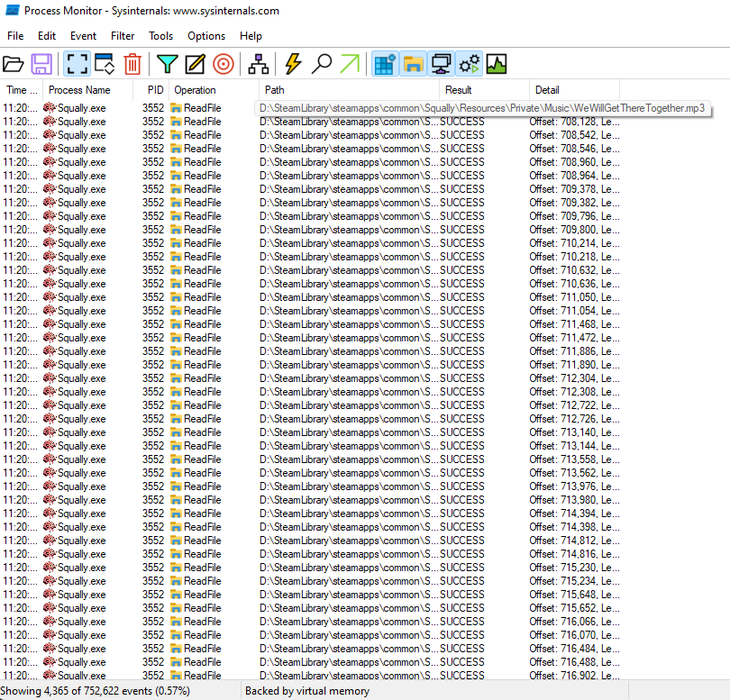Image resolution: width=730 pixels, height=700 pixels.
Task: Click the PID column header
Action: coord(151,90)
